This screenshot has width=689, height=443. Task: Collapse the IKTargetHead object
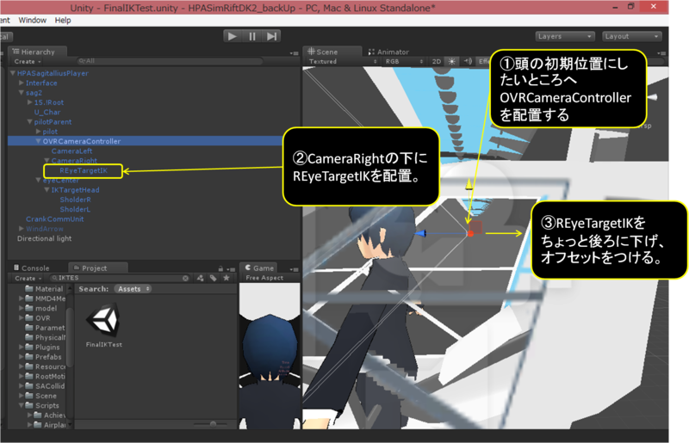pos(47,189)
